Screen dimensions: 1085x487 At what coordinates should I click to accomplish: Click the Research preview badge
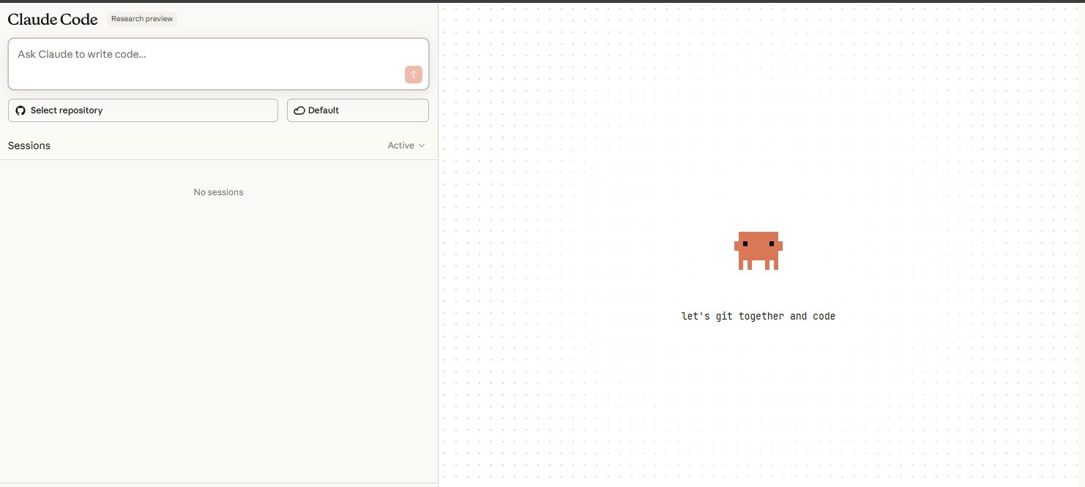click(142, 19)
